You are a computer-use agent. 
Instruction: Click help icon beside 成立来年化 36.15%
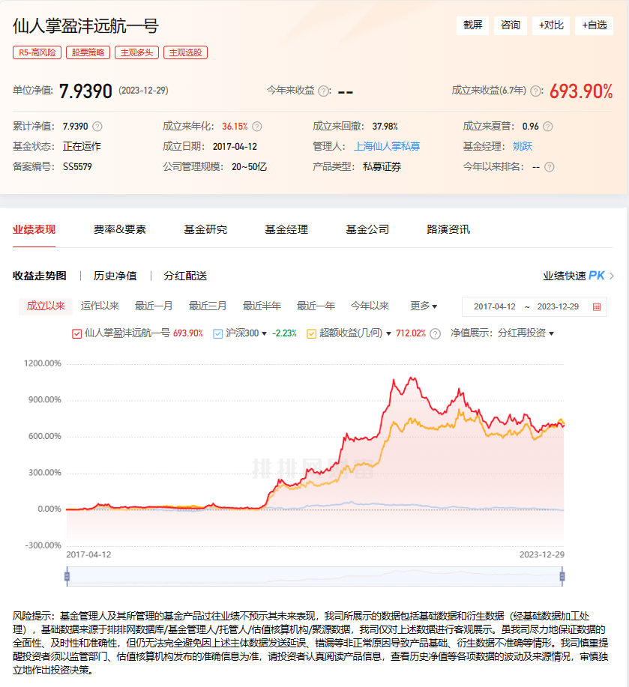click(x=257, y=127)
